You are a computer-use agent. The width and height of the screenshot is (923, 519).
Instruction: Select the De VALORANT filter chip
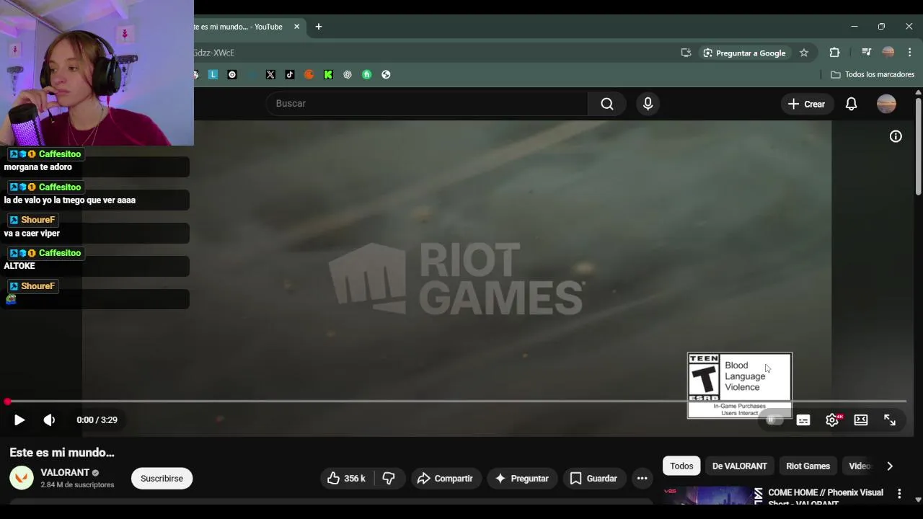coord(739,466)
